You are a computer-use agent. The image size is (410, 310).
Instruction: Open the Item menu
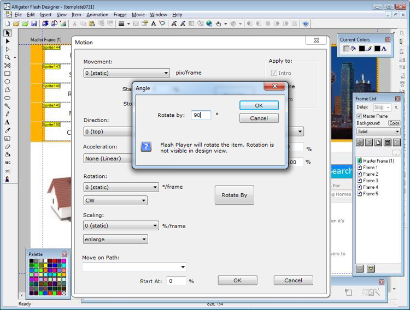(x=77, y=15)
